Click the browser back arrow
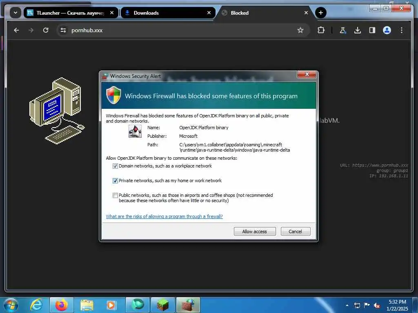 click(16, 30)
